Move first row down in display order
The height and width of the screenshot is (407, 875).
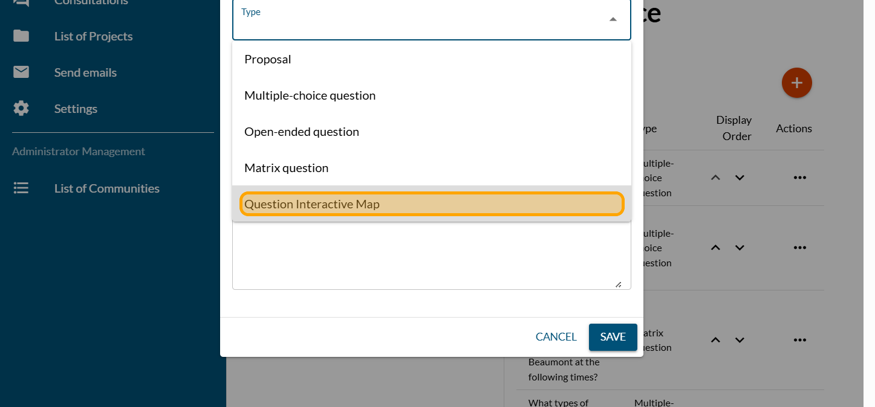click(x=739, y=178)
